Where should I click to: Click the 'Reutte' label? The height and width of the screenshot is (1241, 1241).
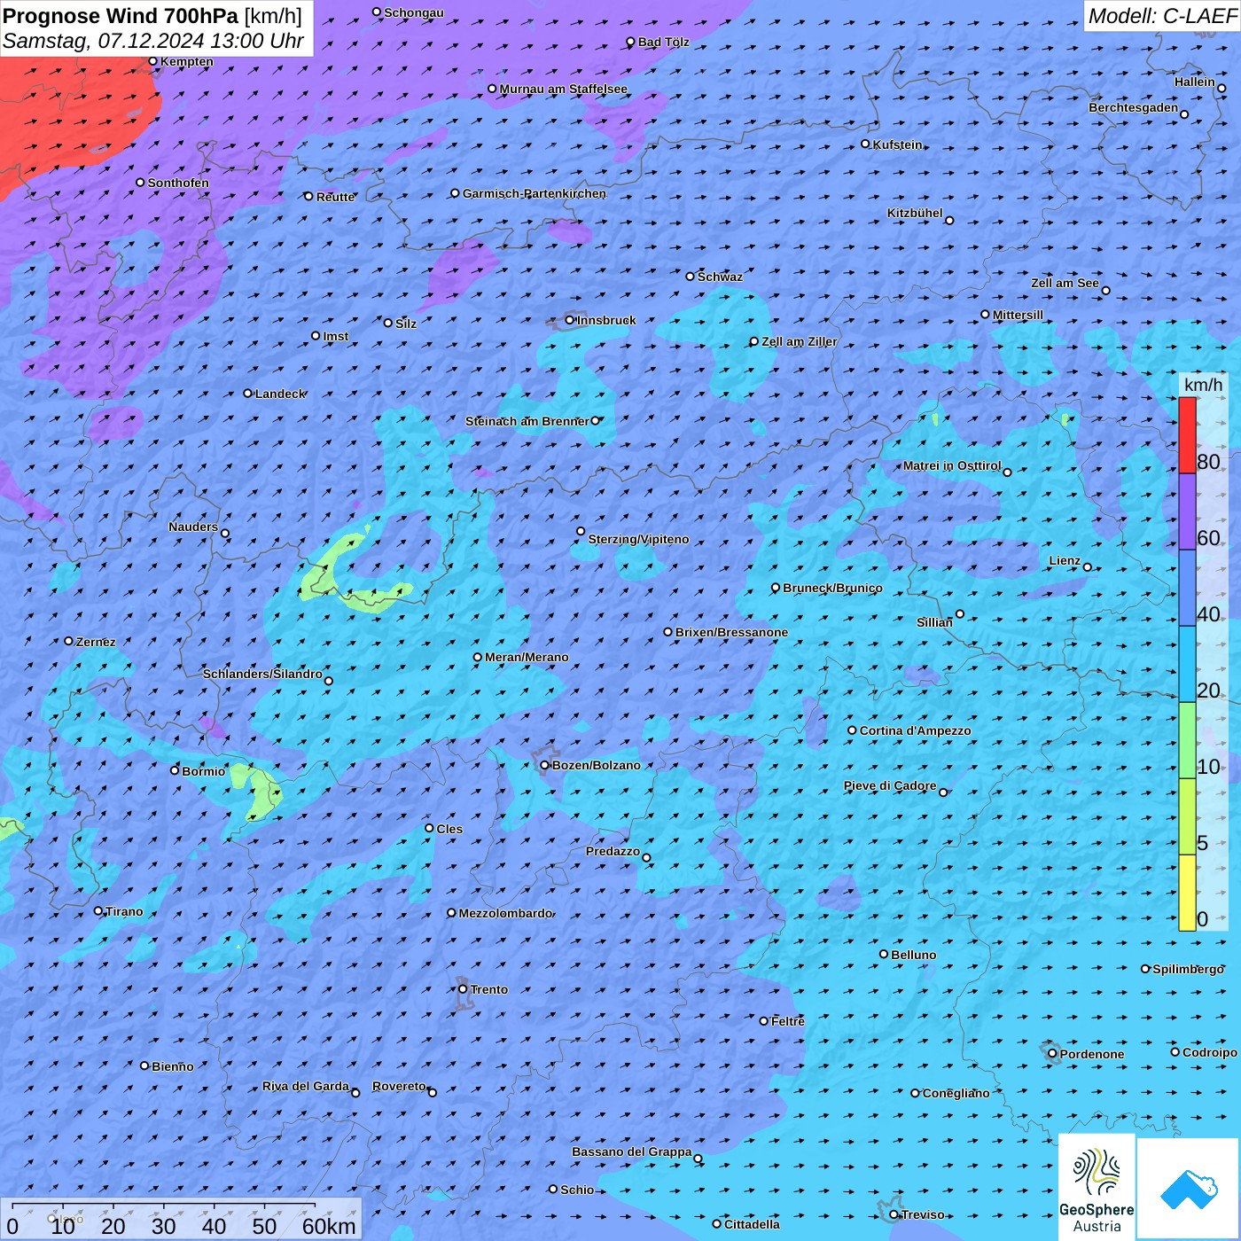tap(336, 197)
